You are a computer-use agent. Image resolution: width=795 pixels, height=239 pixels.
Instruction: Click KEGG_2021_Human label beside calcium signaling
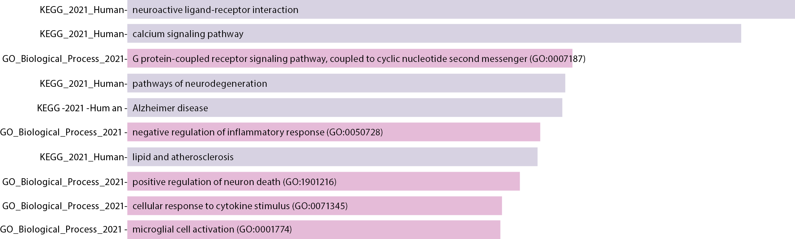[x=82, y=34]
